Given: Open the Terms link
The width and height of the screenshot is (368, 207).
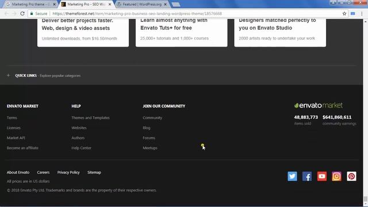Looking at the screenshot, I should [x=11, y=117].
